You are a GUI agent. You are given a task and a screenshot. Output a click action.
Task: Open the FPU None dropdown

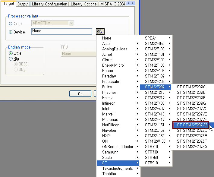tap(79, 54)
